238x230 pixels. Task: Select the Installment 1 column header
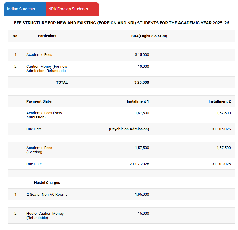[138, 101]
